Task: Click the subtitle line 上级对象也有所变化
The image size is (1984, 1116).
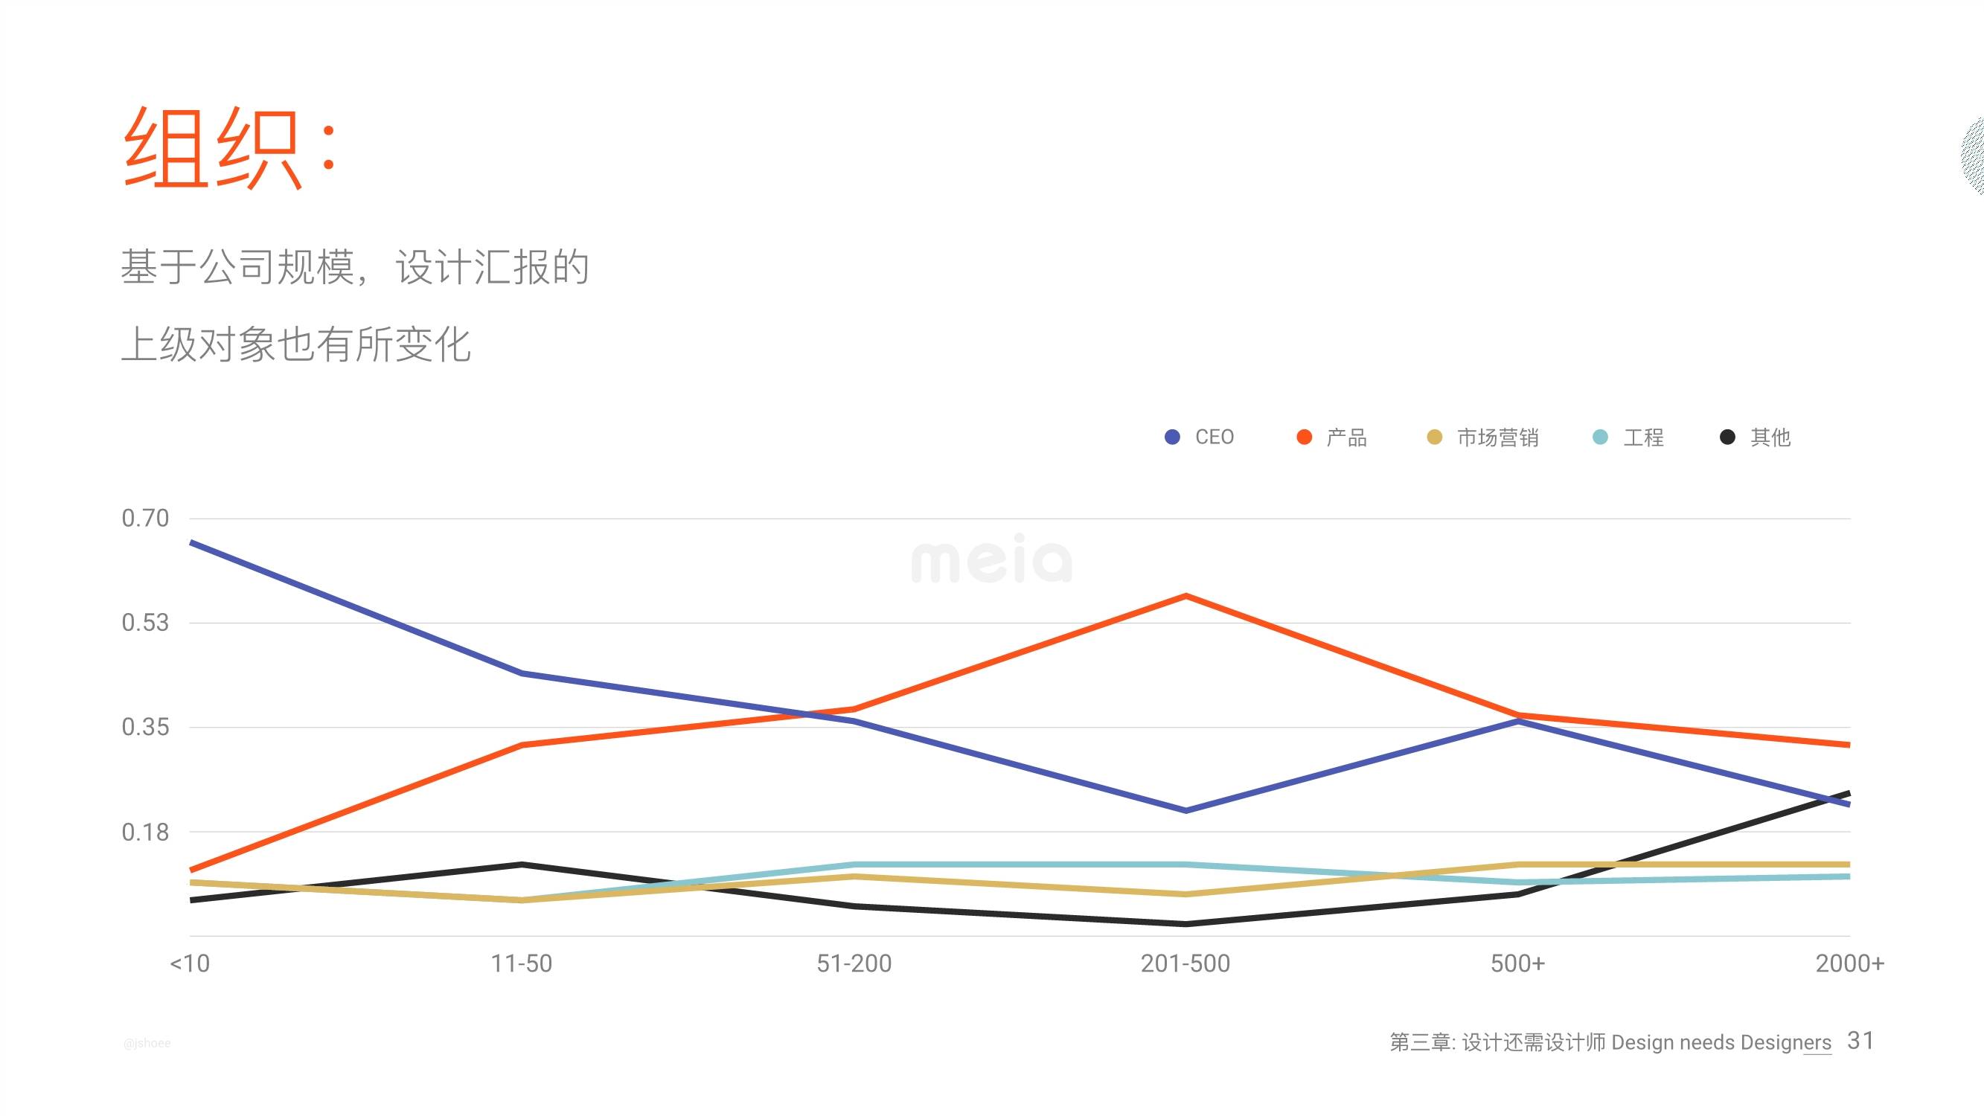Action: 295,344
